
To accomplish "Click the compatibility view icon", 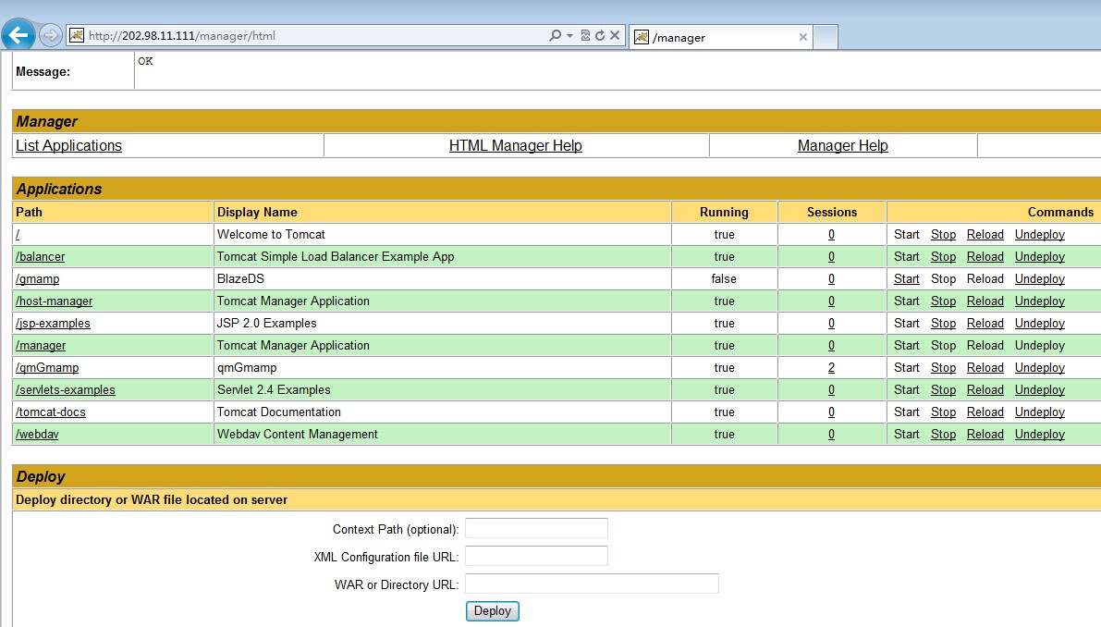I will tap(585, 35).
